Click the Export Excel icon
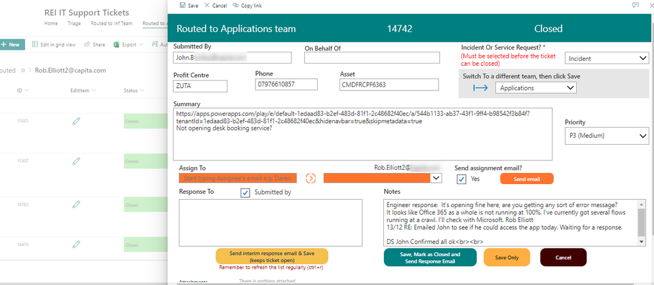This screenshot has width=654, height=285. pyautogui.click(x=117, y=45)
